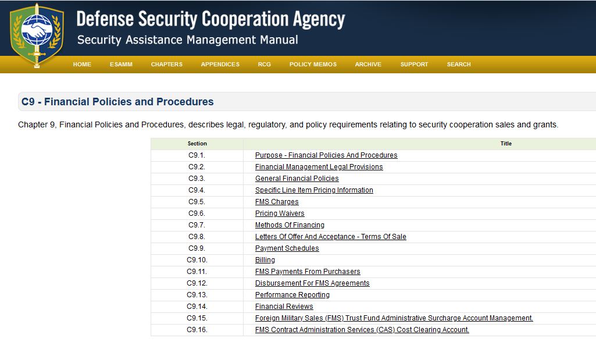Open the Billing section link
The image size is (596, 349).
point(265,260)
